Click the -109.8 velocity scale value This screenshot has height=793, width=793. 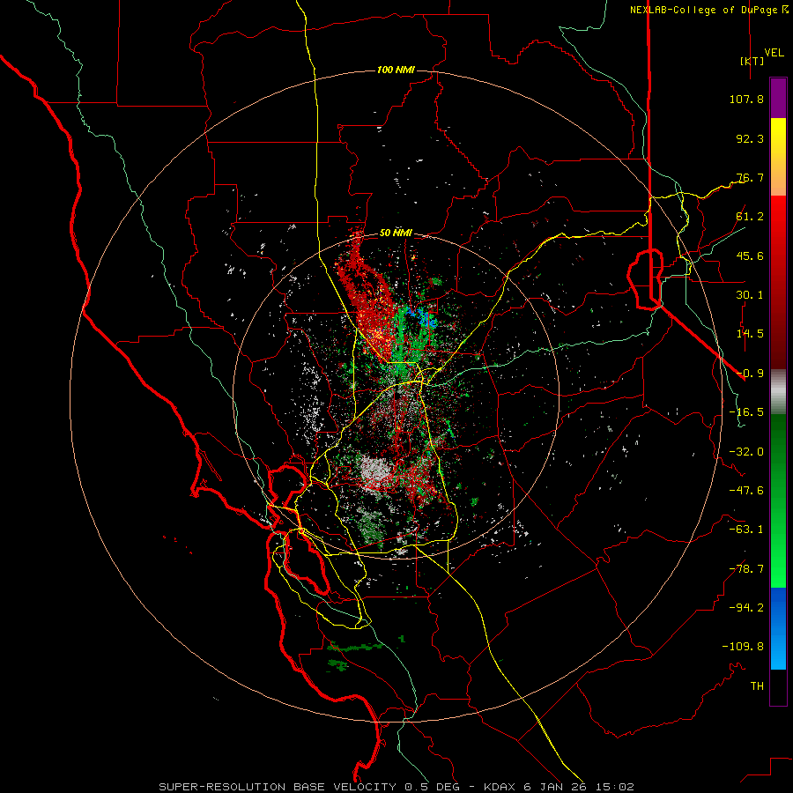pos(743,647)
